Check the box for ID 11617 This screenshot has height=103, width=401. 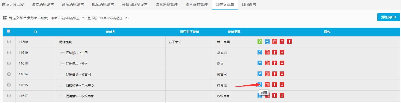(9, 96)
